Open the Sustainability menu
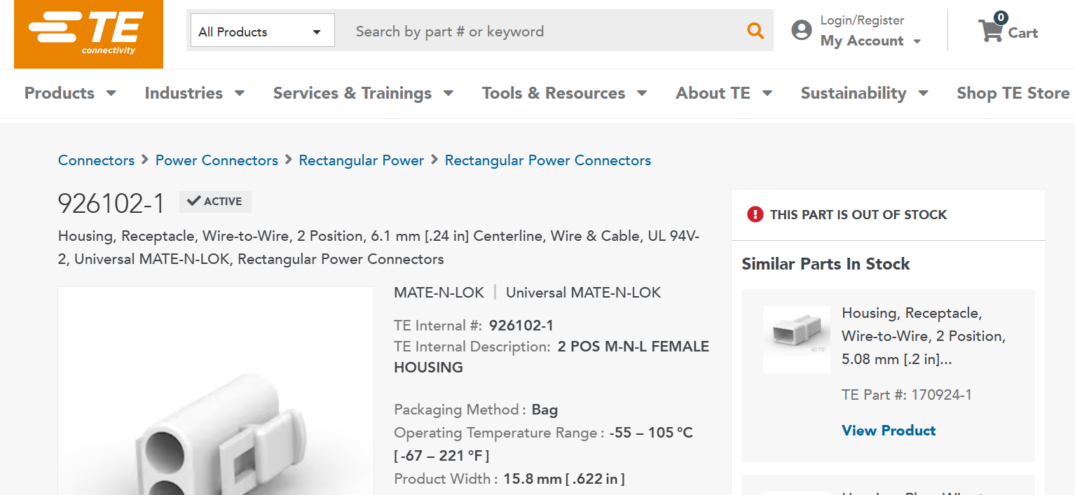Screen dimensions: 1075x495 (x=864, y=93)
